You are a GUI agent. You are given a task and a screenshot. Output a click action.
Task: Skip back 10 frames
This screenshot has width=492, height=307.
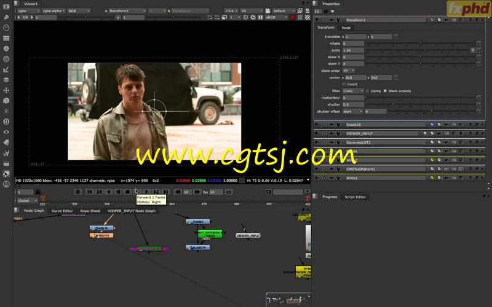point(178,192)
